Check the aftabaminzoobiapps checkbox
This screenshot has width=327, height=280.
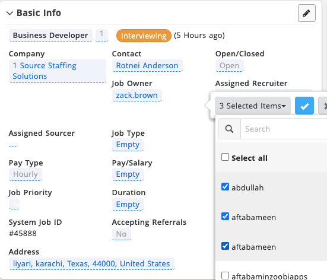click(x=225, y=276)
